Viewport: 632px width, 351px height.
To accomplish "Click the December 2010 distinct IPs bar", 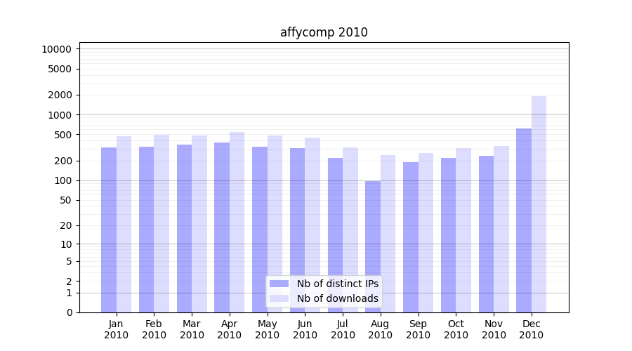I will tap(524, 220).
